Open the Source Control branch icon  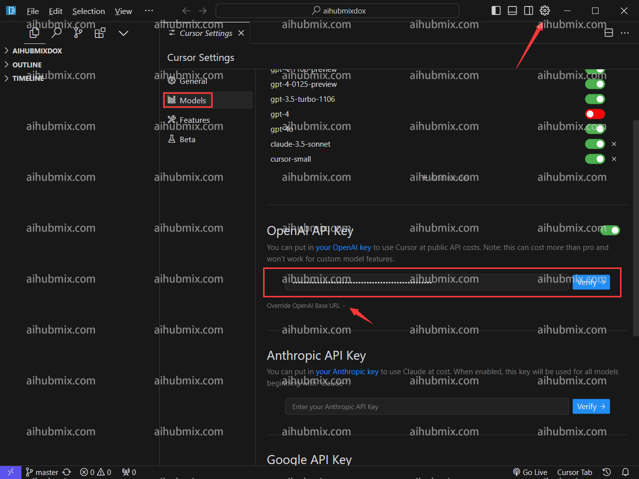tap(78, 33)
